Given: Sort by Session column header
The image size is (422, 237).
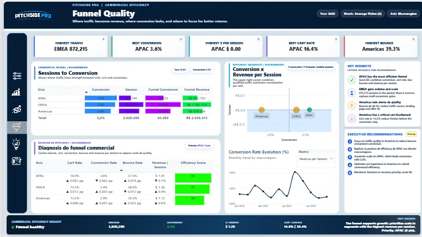Looking at the screenshot, I should (x=131, y=90).
